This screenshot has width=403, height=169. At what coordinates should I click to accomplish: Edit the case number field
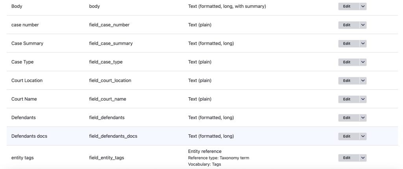coord(347,25)
